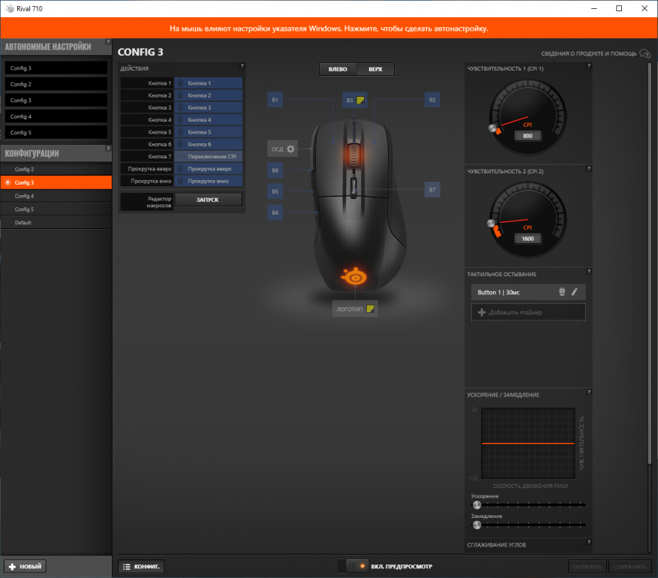Edit the Button 1 tactile timer
The width and height of the screenshot is (658, 578).
(x=575, y=292)
